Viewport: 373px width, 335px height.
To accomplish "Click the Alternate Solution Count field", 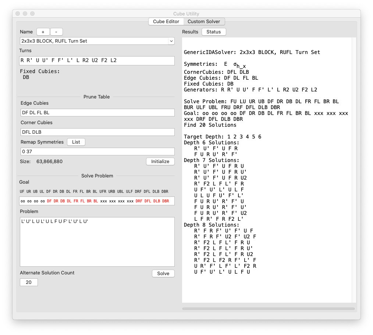I will (29, 282).
